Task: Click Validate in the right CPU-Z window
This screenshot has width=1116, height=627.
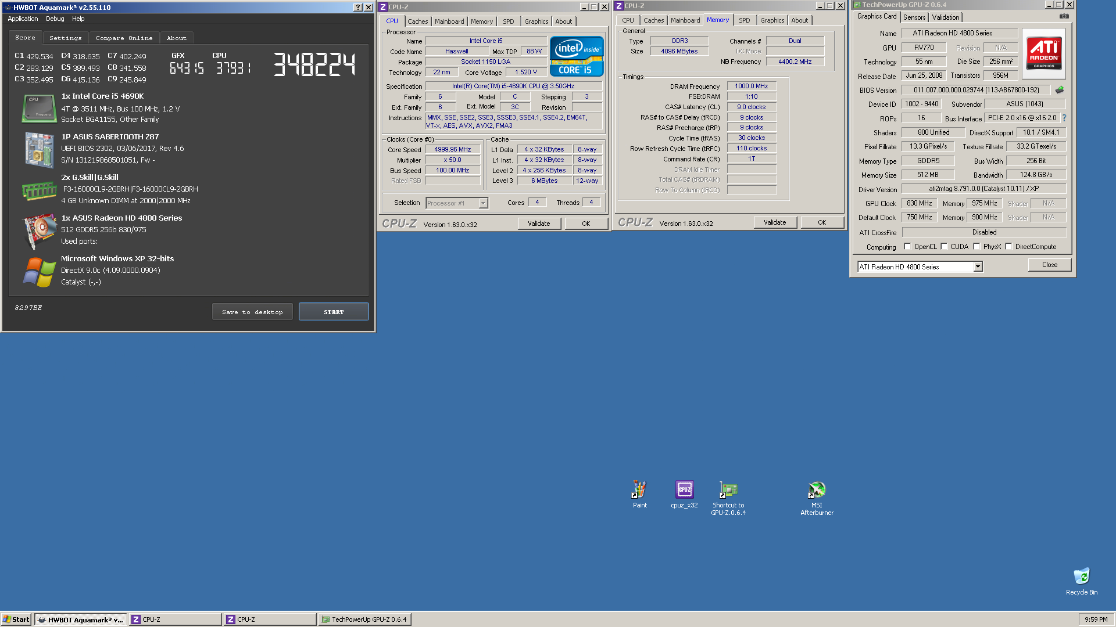Action: coord(775,222)
